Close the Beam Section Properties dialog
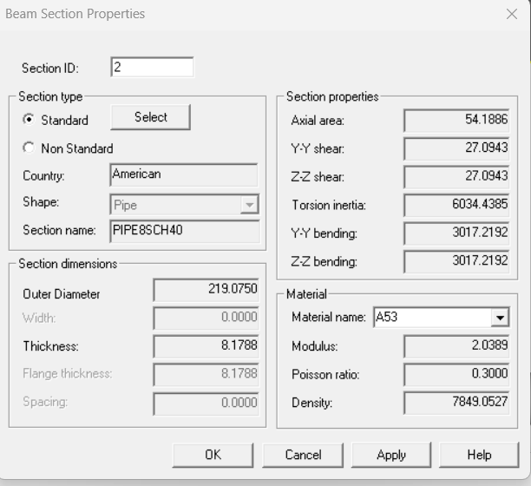This screenshot has height=486, width=531. [511, 14]
